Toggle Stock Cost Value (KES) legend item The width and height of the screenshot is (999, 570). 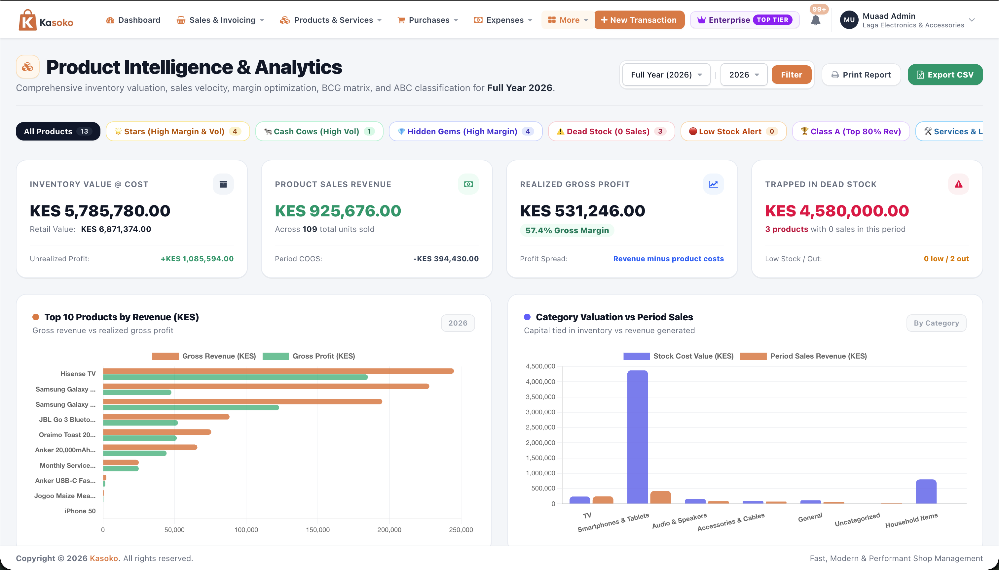click(678, 356)
